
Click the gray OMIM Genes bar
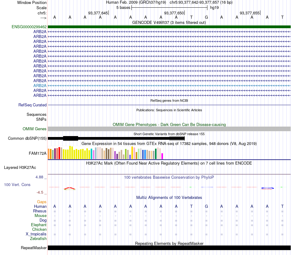pyautogui.click(x=169, y=129)
